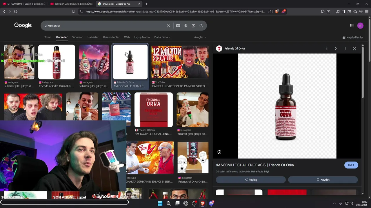The height and width of the screenshot is (208, 371).
Task: Click the Lens icon on the preview image
Action: [x=219, y=152]
